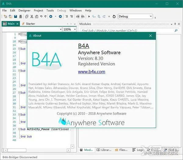Close the Main tab with its X

17,24
